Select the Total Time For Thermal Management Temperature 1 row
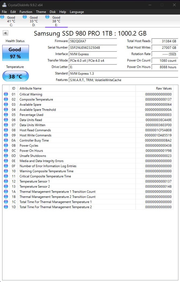This screenshot has width=180, height=282. tap(88, 202)
